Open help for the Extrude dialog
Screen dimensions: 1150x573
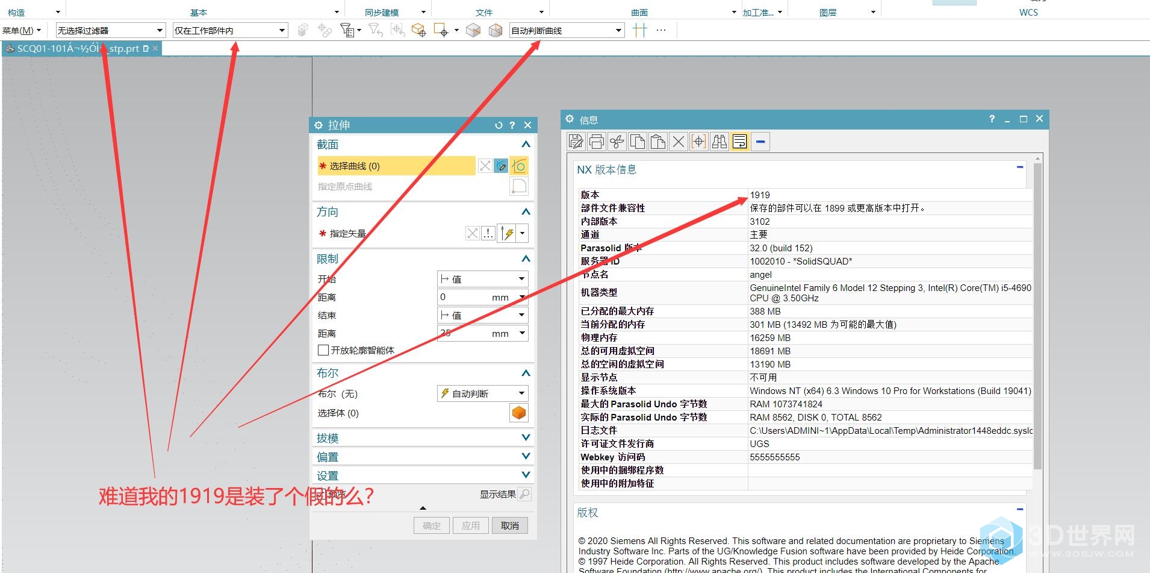pos(512,125)
